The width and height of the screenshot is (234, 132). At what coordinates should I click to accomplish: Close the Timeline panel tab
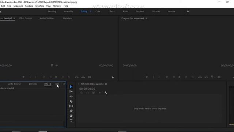click(79, 84)
